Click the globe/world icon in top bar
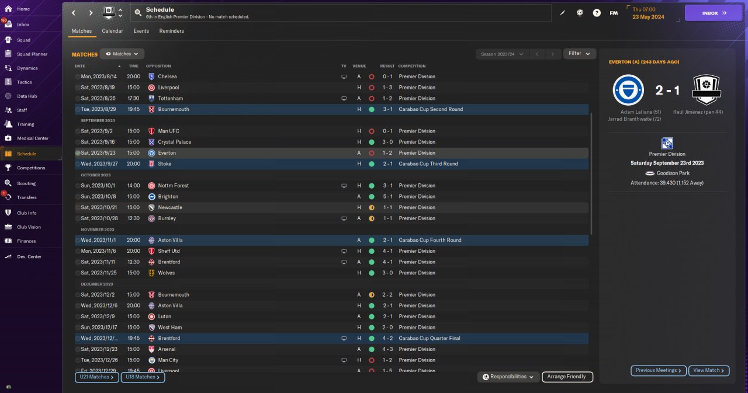This screenshot has height=393, width=748. tap(580, 13)
